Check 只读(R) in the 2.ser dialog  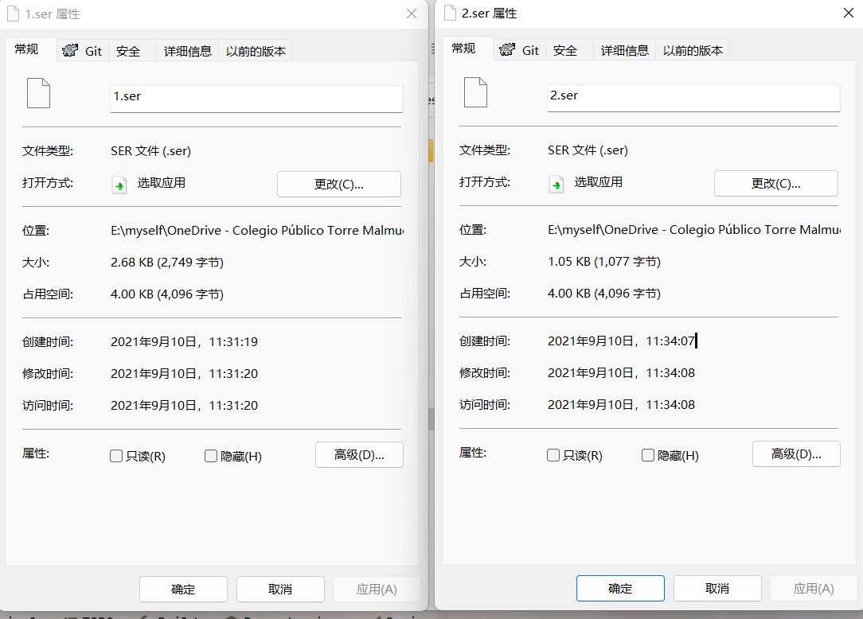[x=553, y=455]
